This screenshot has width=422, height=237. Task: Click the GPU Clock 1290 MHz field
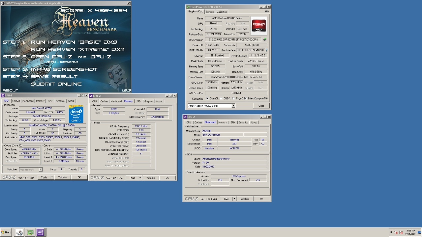tap(211, 83)
